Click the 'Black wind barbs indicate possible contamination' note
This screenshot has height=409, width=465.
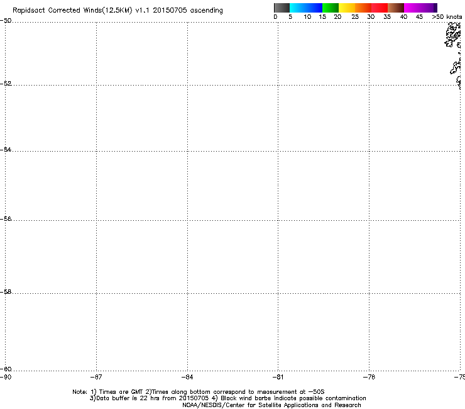pos(293,398)
